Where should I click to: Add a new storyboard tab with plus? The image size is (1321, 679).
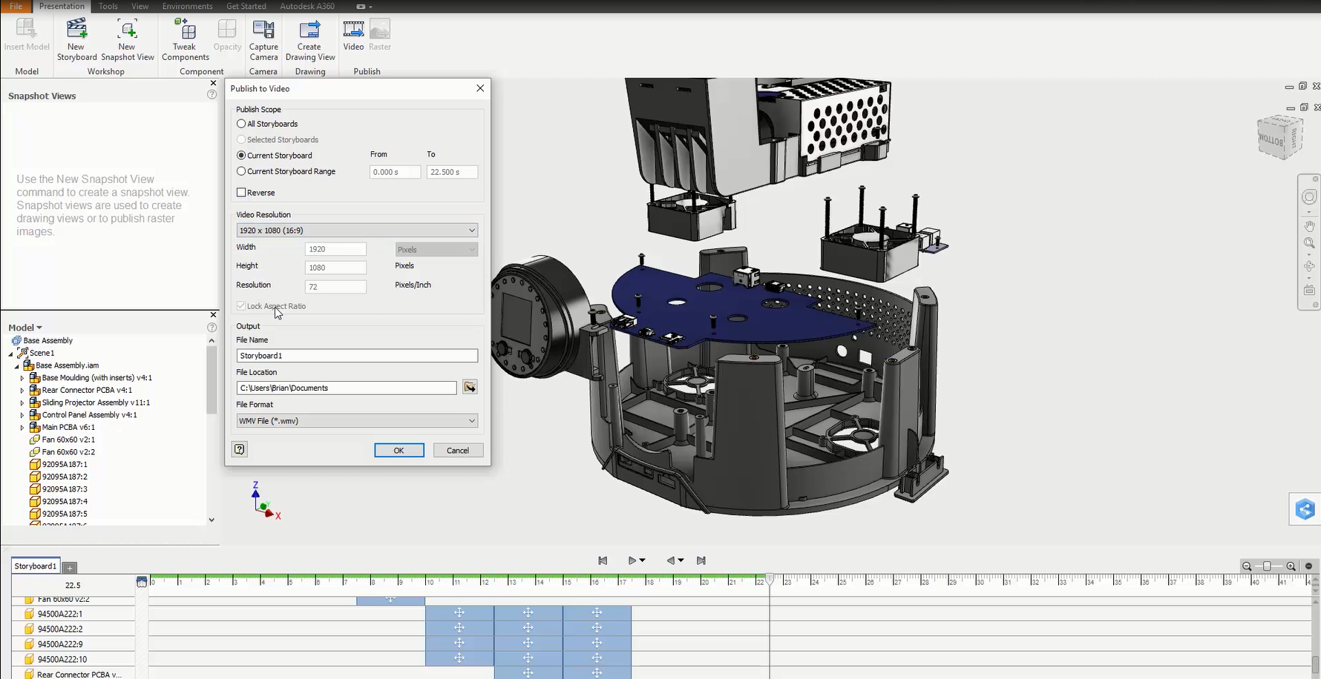tap(70, 568)
